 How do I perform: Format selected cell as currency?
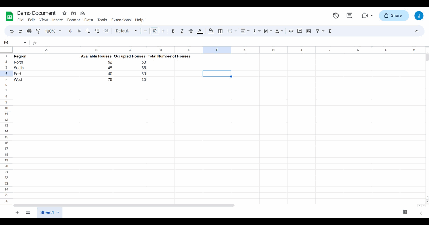tap(70, 31)
